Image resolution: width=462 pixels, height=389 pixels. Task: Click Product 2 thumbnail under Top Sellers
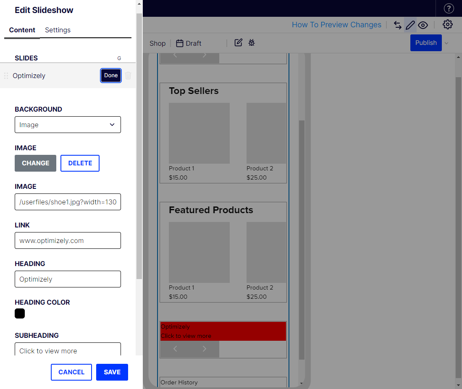(266, 133)
